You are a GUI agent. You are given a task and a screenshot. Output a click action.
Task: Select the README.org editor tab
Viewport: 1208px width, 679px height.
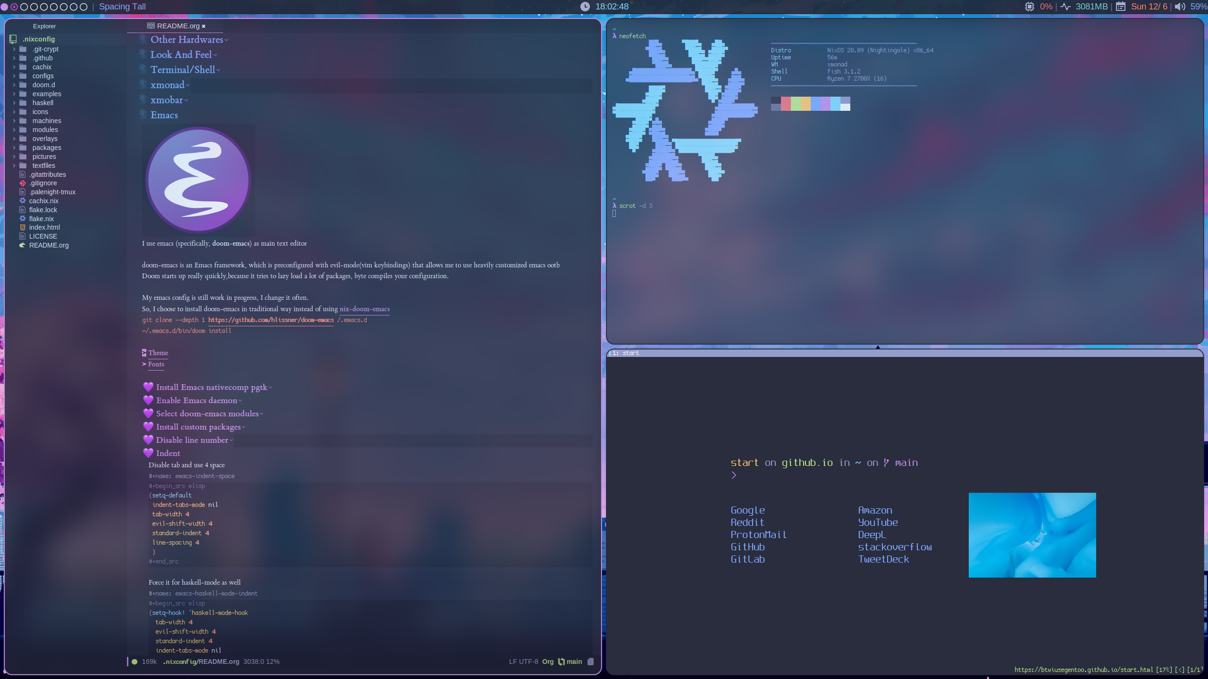click(178, 26)
